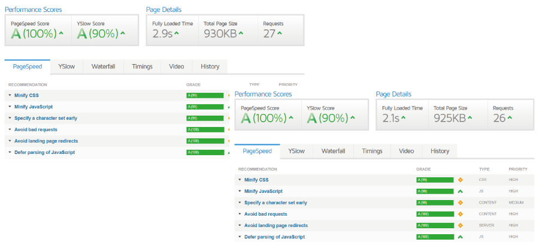Expand Avoid bad requests row in 925KB report

tap(240, 214)
